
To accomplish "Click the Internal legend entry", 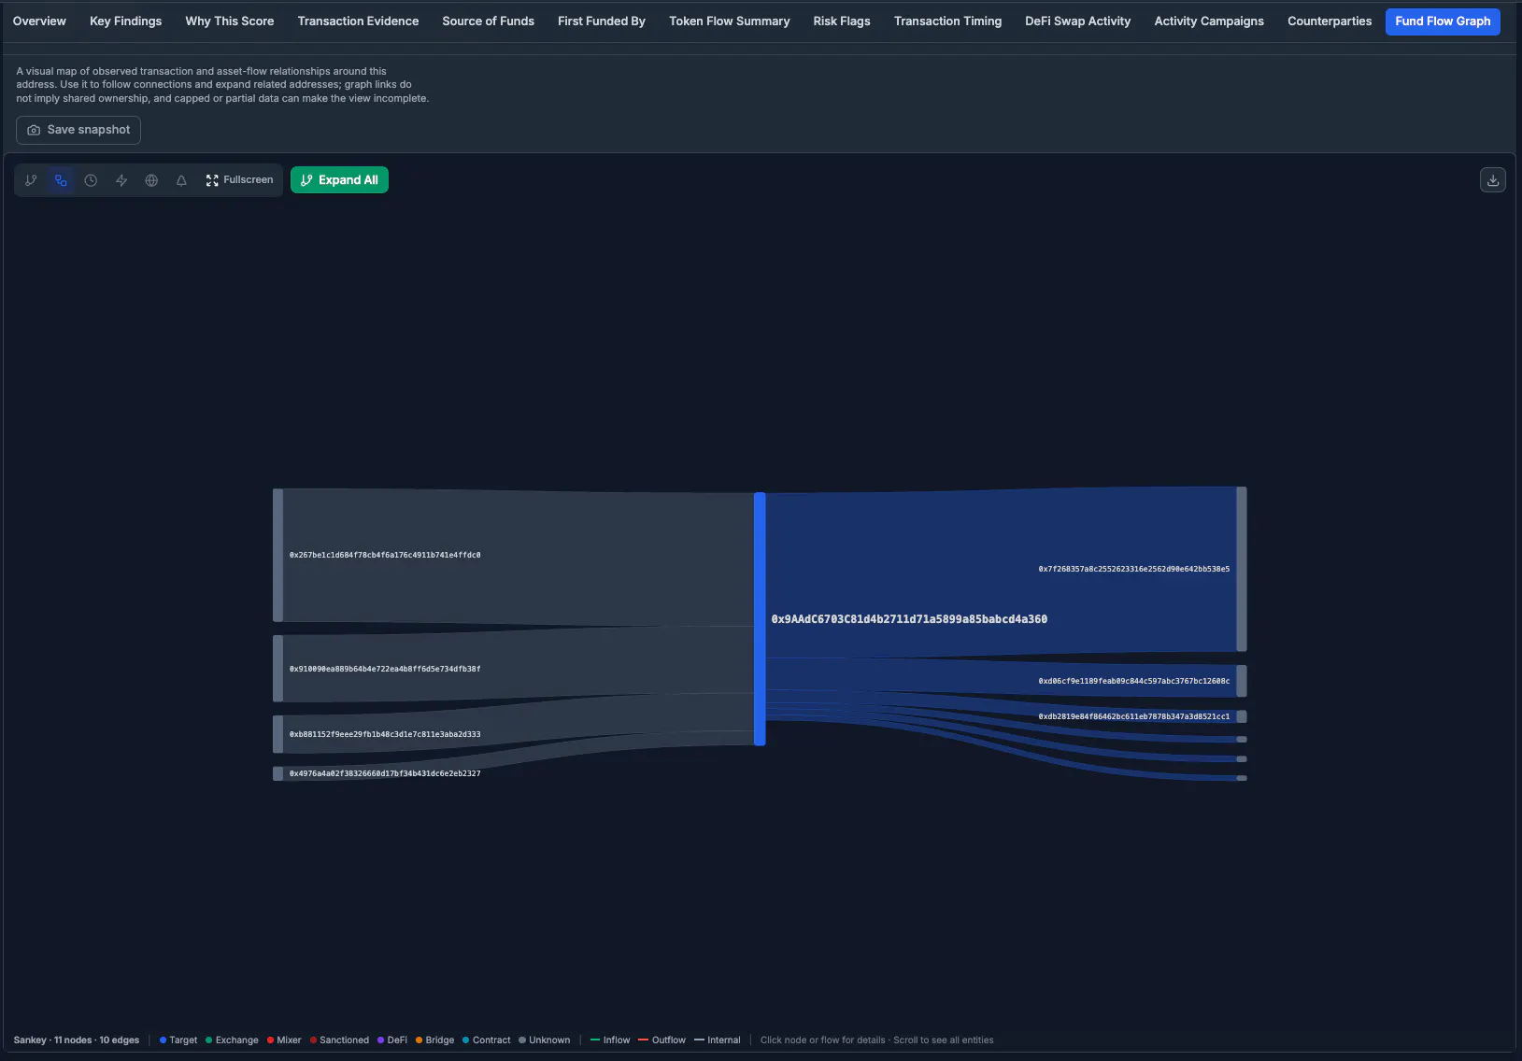I will [x=718, y=1040].
